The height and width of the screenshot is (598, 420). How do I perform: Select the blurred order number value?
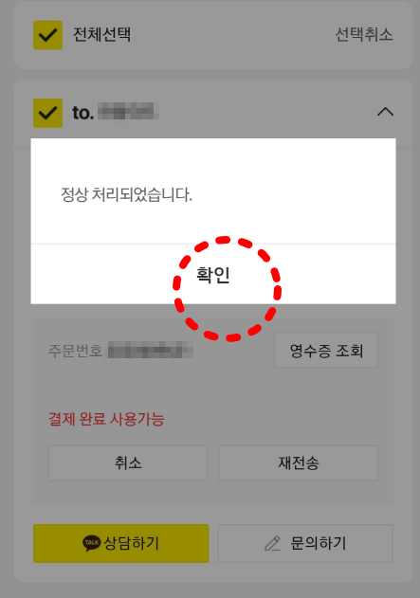(151, 350)
